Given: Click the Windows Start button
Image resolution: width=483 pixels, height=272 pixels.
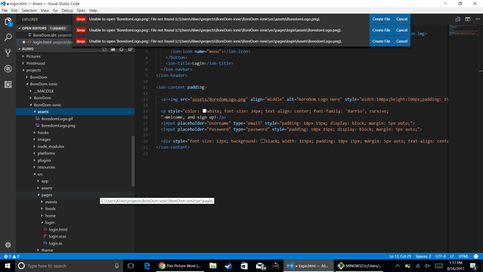Looking at the screenshot, I should [x=8, y=266].
